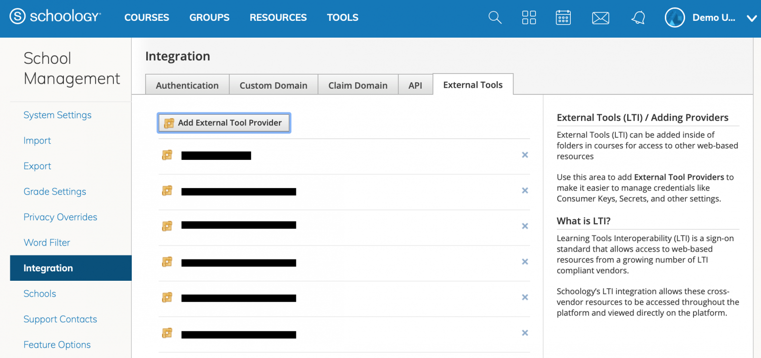Open System Settings in sidebar
This screenshot has height=358, width=761.
[x=57, y=115]
